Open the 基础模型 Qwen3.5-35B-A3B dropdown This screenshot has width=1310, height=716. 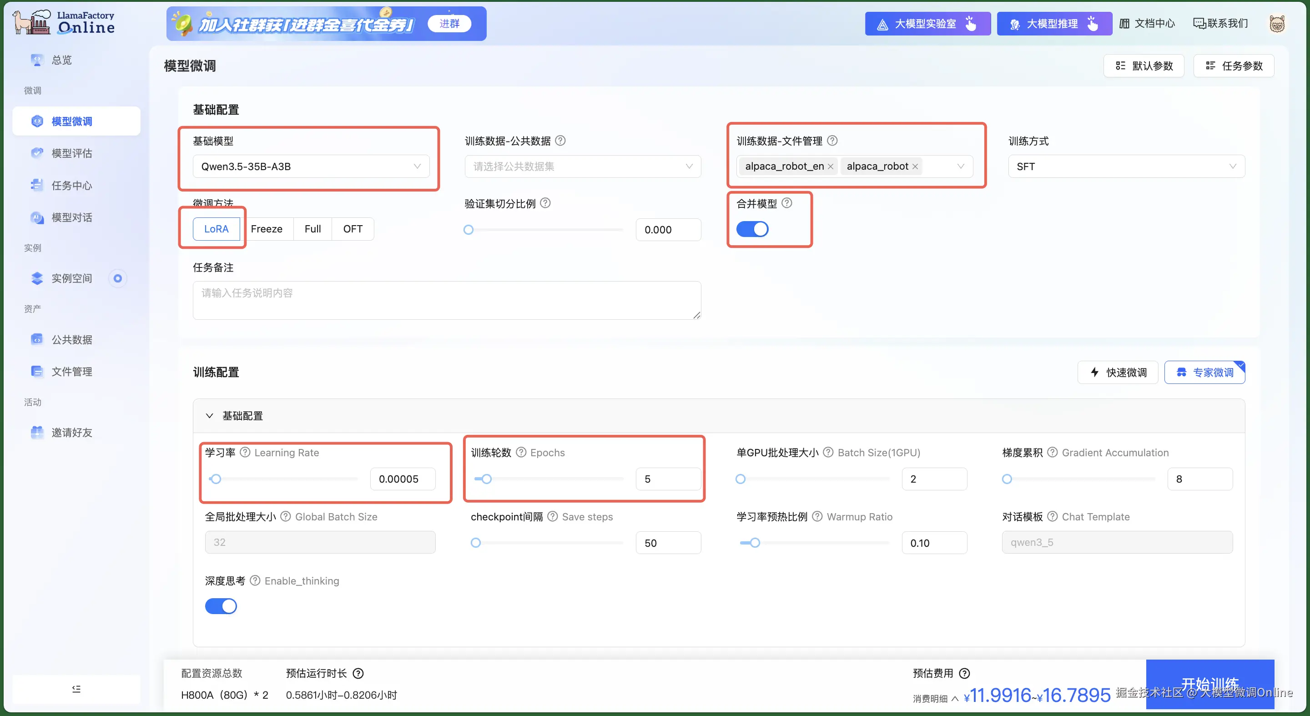click(x=311, y=166)
